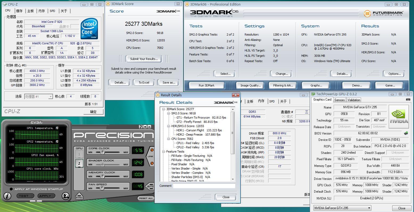Click the Precision help question mark icon
The width and height of the screenshot is (414, 212).
tap(140, 127)
